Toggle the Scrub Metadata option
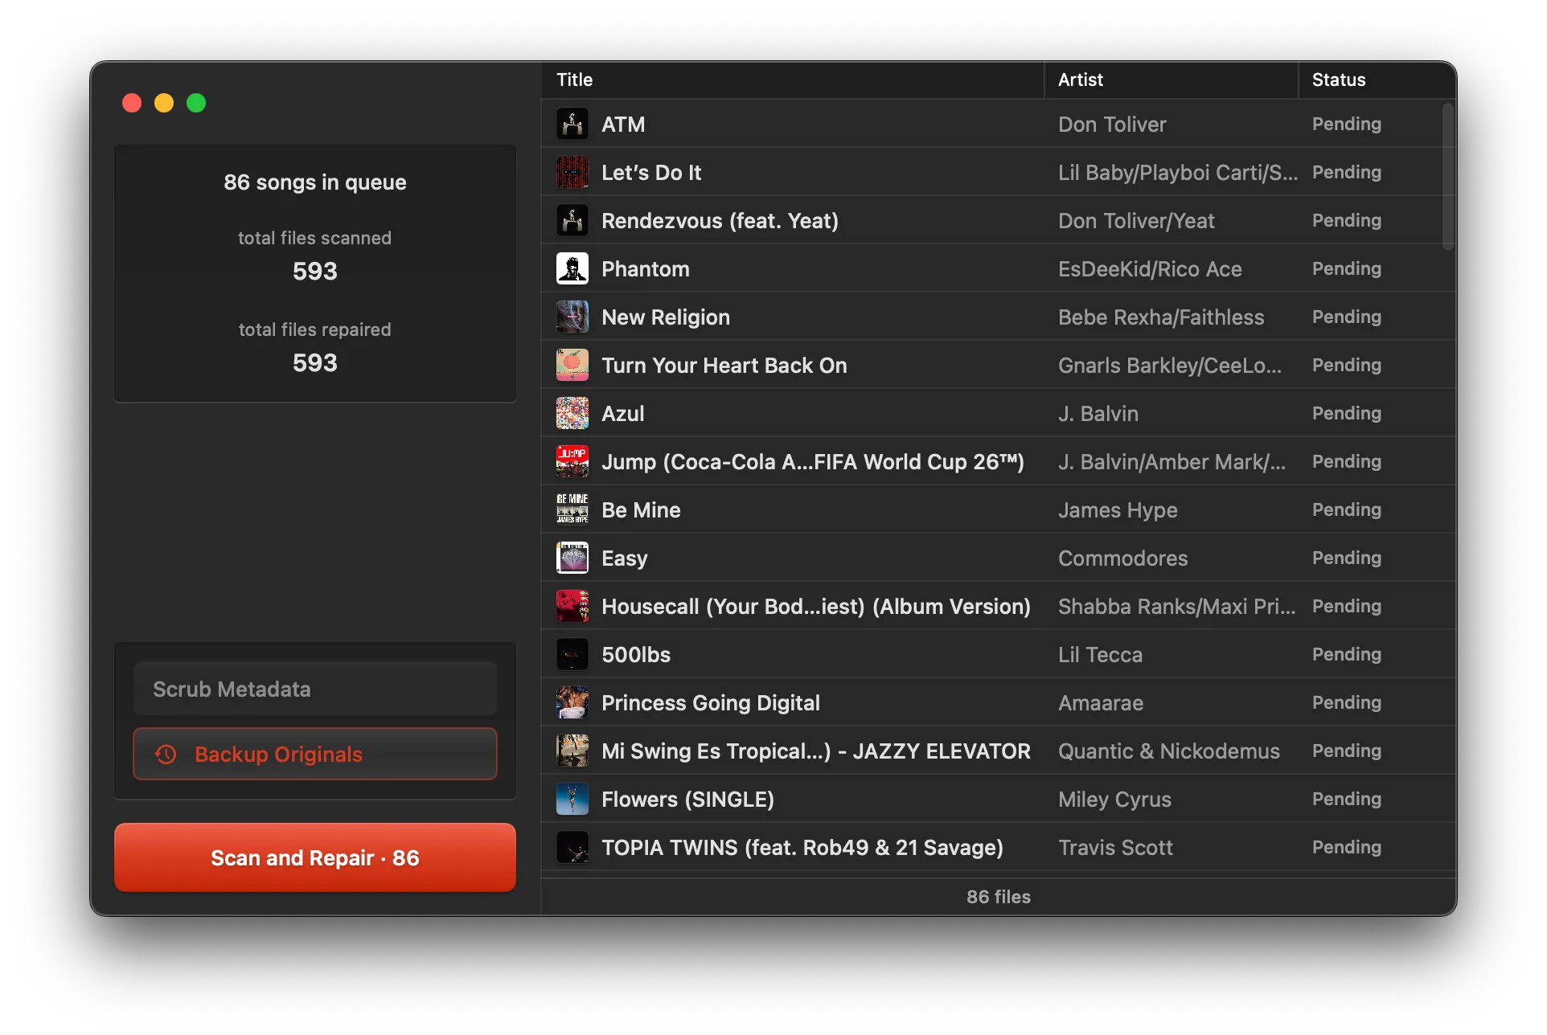This screenshot has height=1035, width=1547. pyautogui.click(x=315, y=689)
